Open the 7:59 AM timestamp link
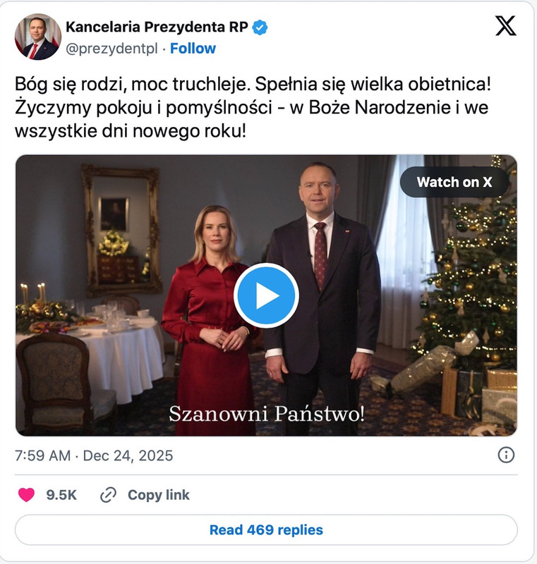 coord(42,455)
